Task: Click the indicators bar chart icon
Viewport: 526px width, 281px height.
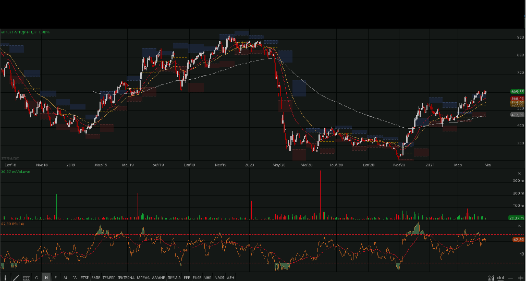Action: [x=501, y=278]
